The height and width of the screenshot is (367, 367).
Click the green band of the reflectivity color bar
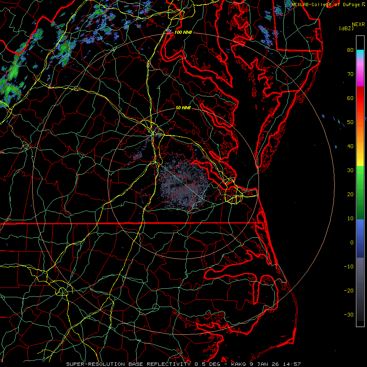pyautogui.click(x=360, y=192)
